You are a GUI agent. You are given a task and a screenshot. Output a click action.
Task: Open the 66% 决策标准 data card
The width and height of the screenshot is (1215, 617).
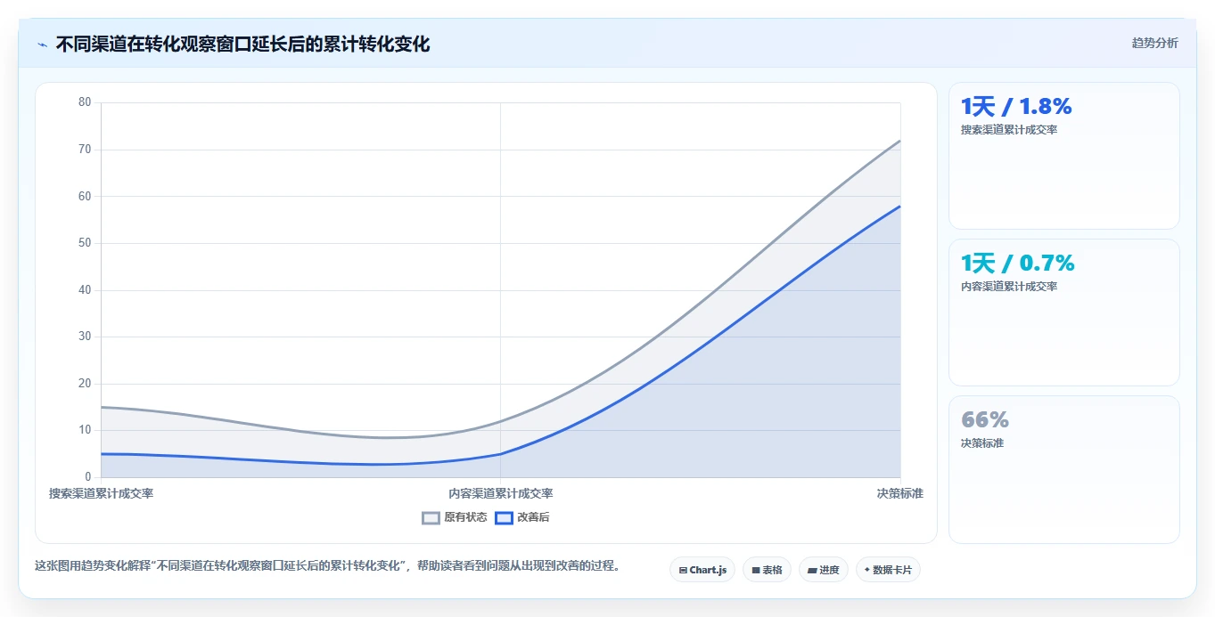[x=1064, y=469]
